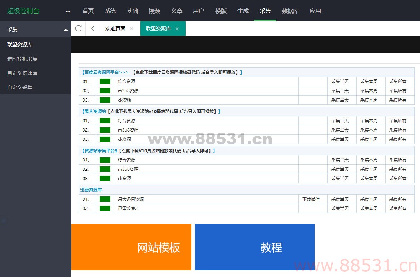This screenshot has width=420, height=277.
Task: Open the 数据库 top menu
Action: coord(290,11)
